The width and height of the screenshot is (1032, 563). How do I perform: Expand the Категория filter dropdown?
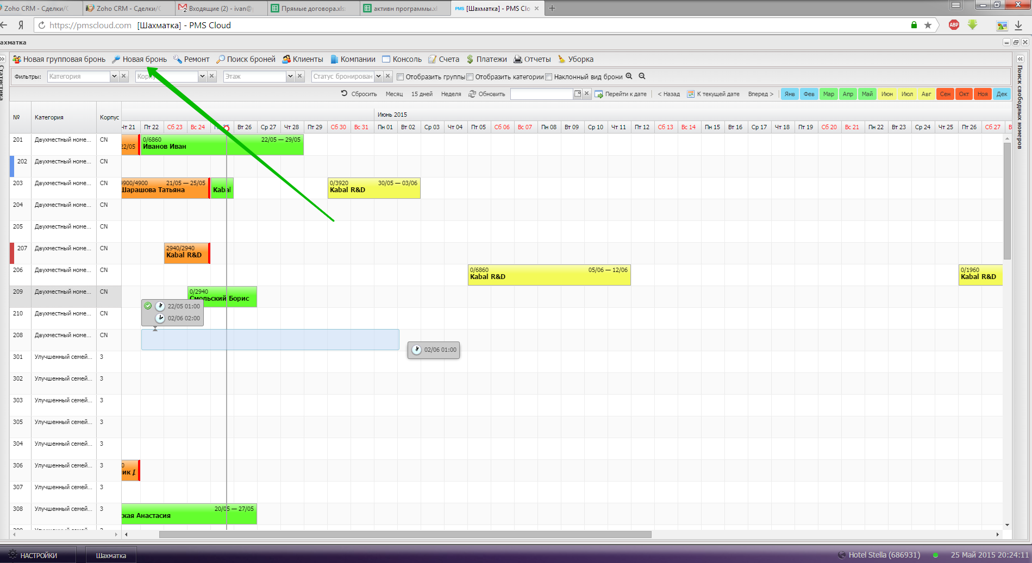[x=114, y=77]
